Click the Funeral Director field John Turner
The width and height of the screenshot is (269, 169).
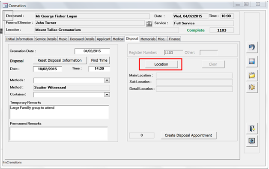90,23
